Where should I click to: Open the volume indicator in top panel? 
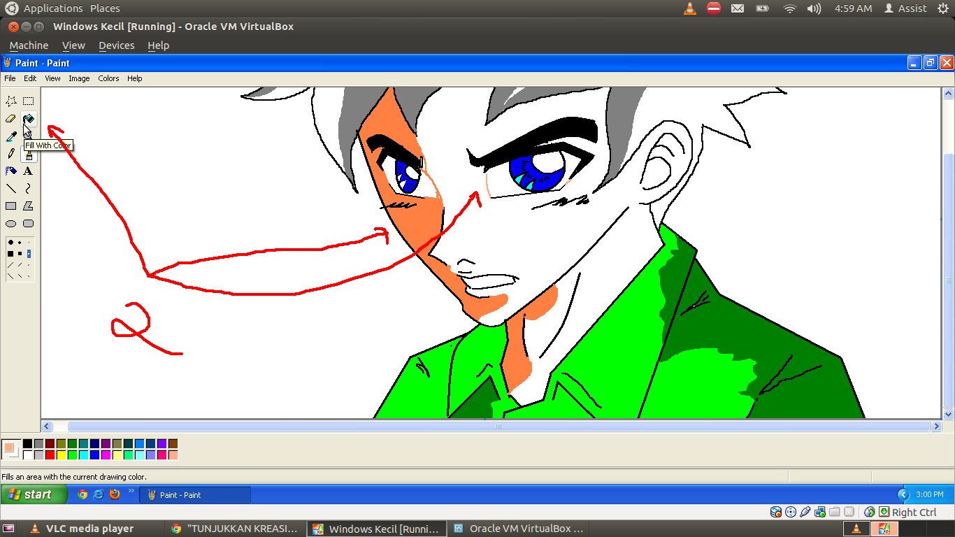point(814,8)
